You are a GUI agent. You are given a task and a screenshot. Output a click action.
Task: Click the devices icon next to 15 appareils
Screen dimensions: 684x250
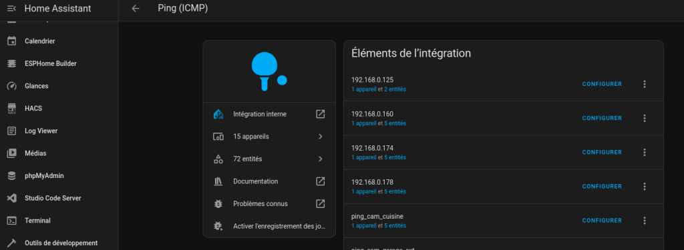point(218,137)
